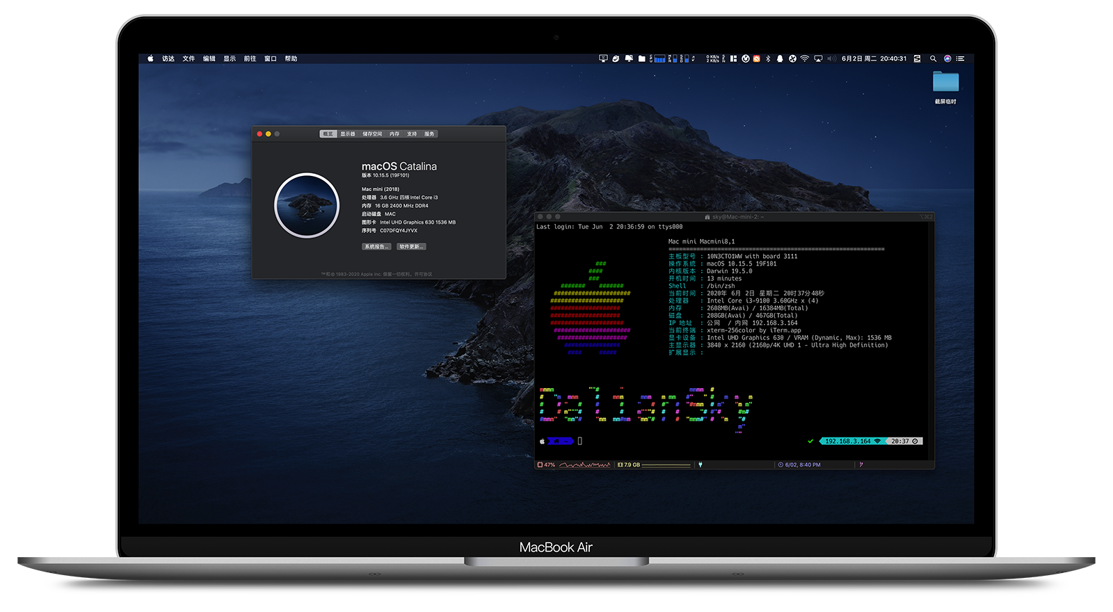Click the 许可协议 link in footer
1113x612 pixels.
click(424, 274)
